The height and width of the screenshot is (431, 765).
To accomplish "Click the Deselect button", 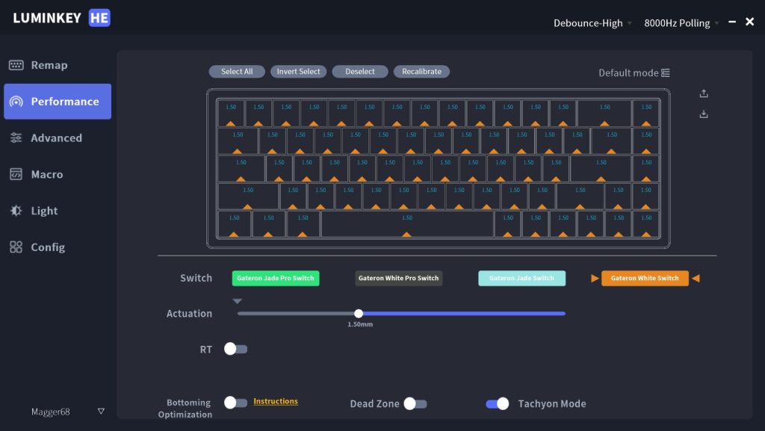I will pos(360,72).
